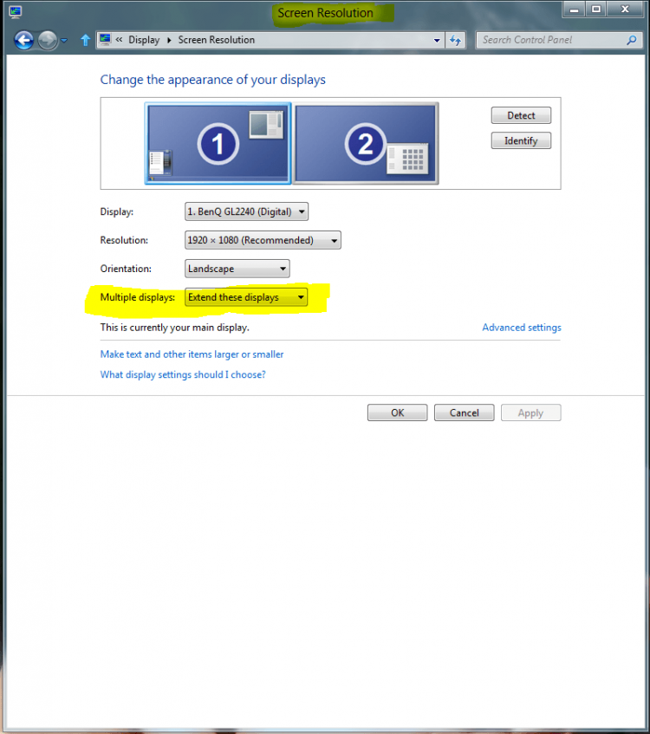
Task: Click the blue Up arrow icon
Action: point(85,40)
